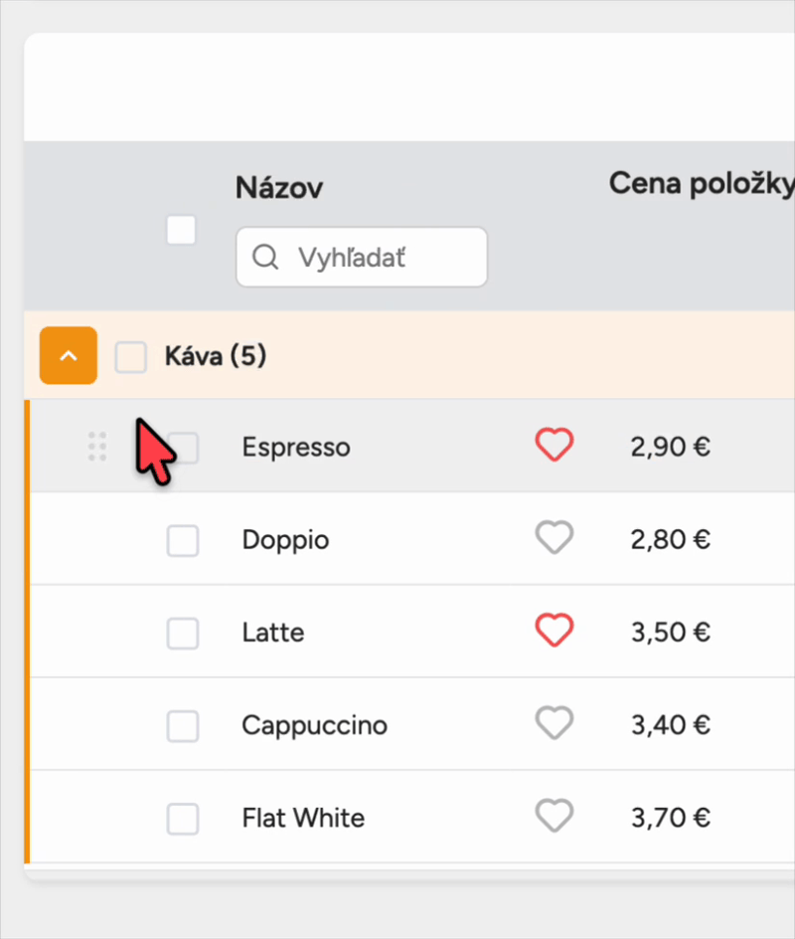Check the Káva (5) group checkbox
795x939 pixels.
pos(131,357)
